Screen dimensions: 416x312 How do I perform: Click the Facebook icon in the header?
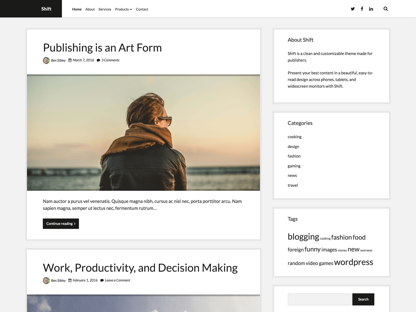(x=362, y=9)
